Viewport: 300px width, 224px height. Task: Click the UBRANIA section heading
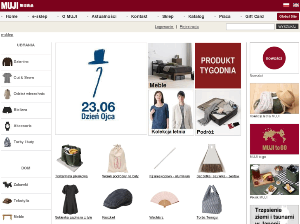tap(26, 45)
